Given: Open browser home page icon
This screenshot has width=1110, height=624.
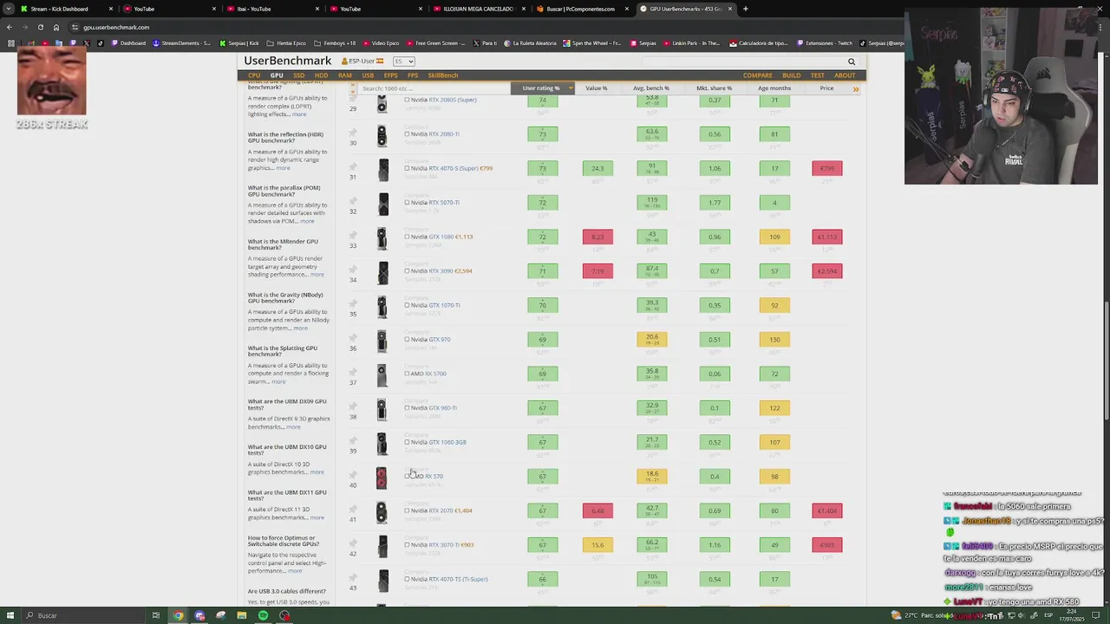Looking at the screenshot, I should (56, 27).
